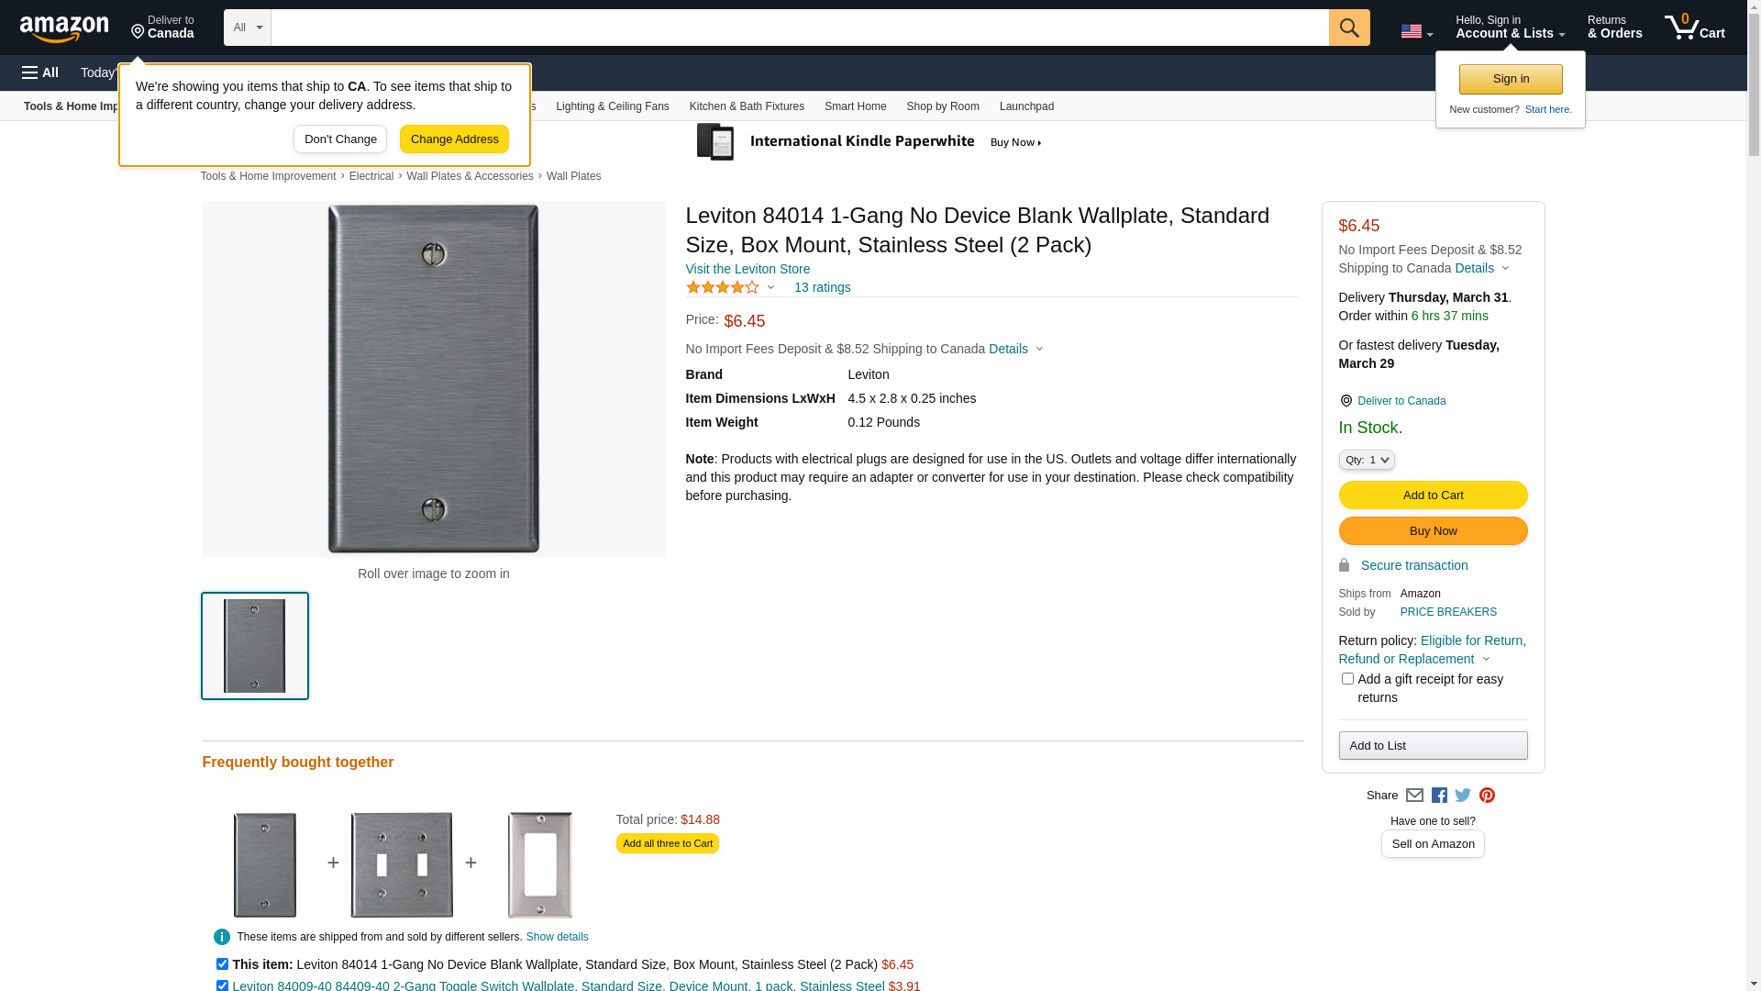Open the All hamburger menu
This screenshot has height=991, width=1761.
[x=40, y=72]
